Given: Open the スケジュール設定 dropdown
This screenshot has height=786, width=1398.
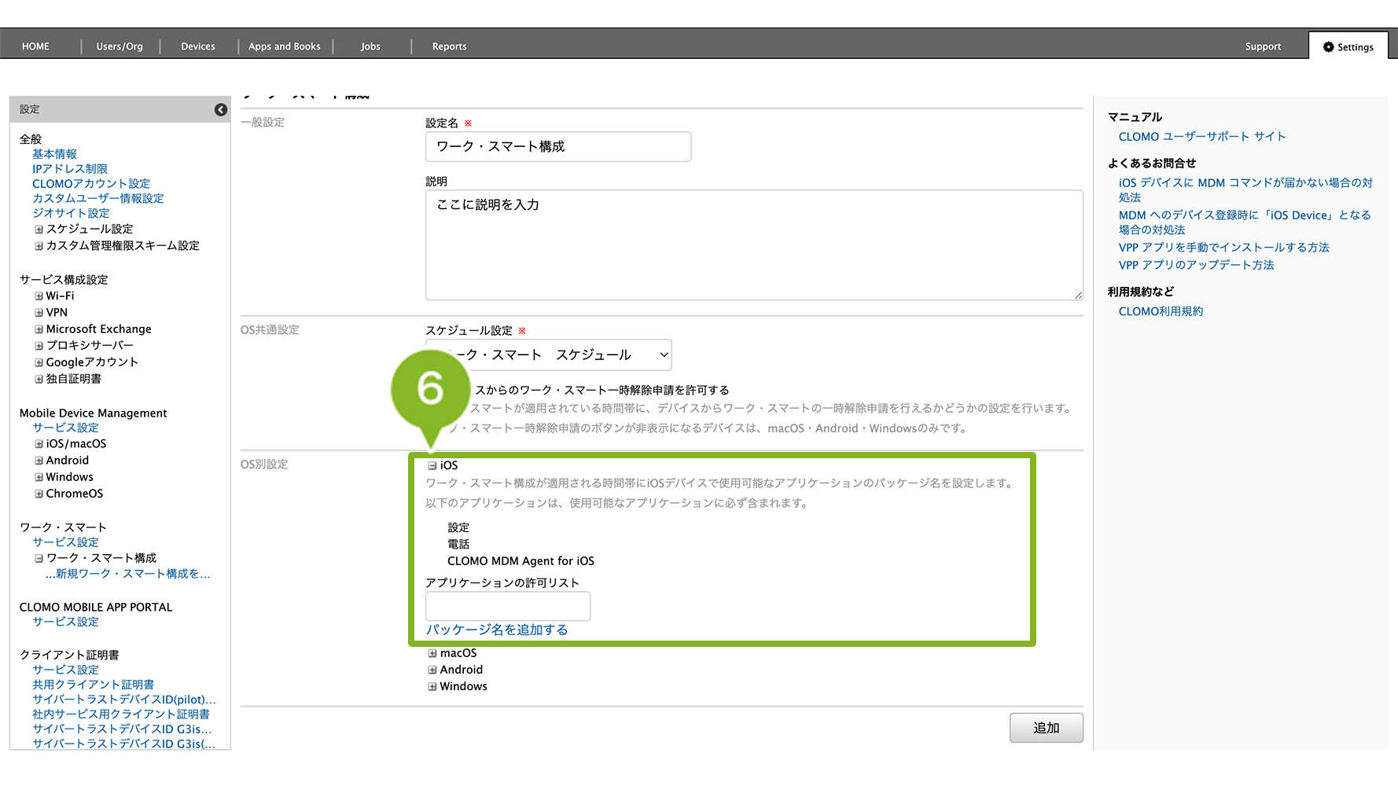Looking at the screenshot, I should click(x=548, y=355).
